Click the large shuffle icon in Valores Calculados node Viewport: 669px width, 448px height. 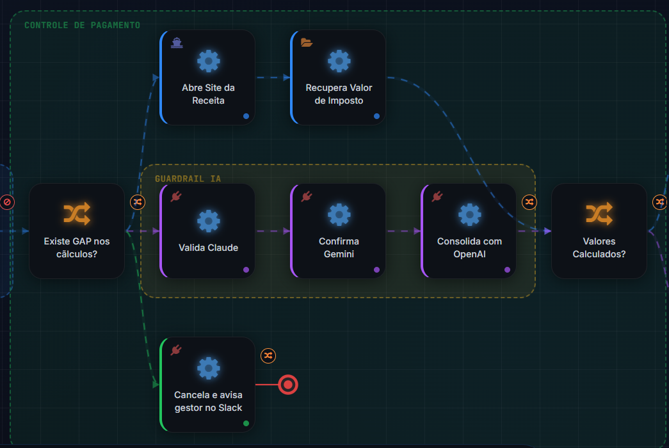pos(599,214)
